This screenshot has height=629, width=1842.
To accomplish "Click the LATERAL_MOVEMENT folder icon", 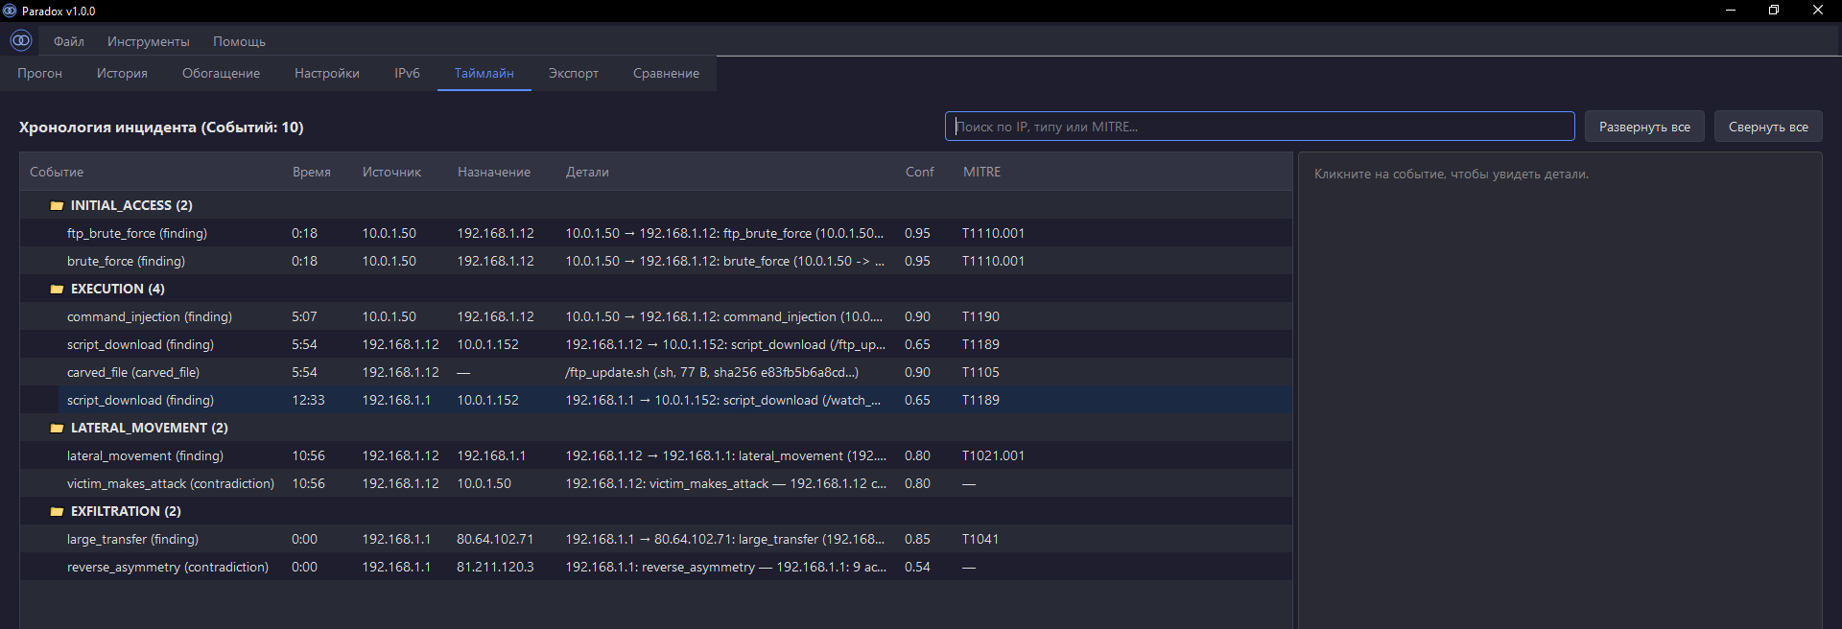I will (x=57, y=429).
